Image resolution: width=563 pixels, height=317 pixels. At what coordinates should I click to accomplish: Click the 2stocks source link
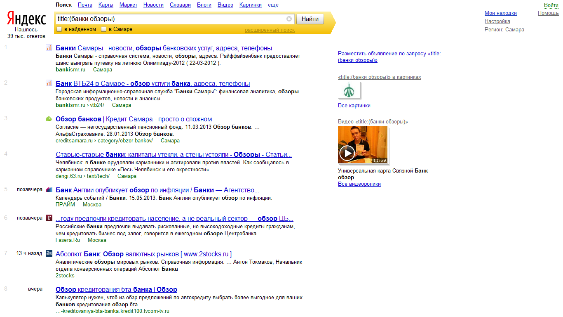pos(65,276)
